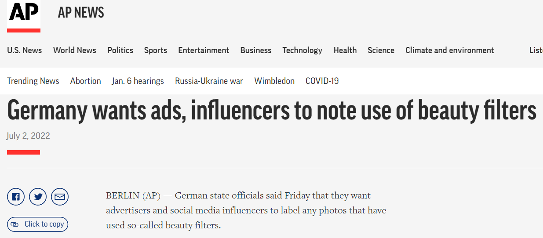Go to Science section
This screenshot has width=543, height=238.
point(381,50)
